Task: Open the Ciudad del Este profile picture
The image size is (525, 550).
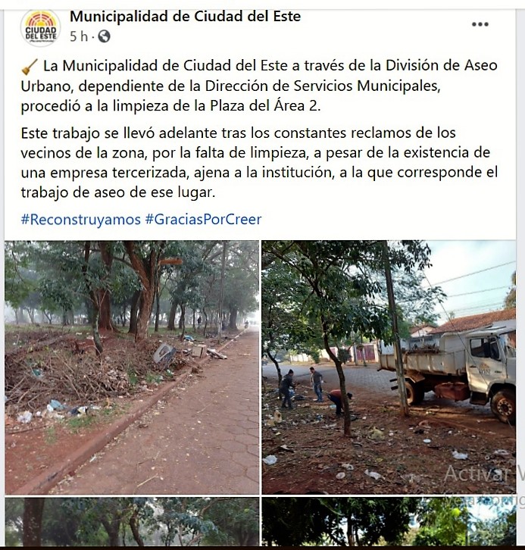Action: click(40, 28)
